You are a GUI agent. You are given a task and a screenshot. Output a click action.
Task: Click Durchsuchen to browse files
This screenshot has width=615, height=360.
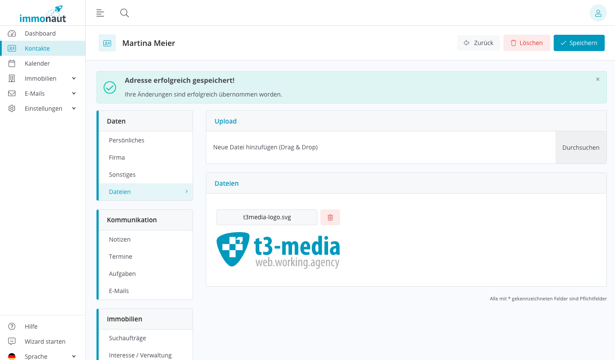pyautogui.click(x=581, y=148)
